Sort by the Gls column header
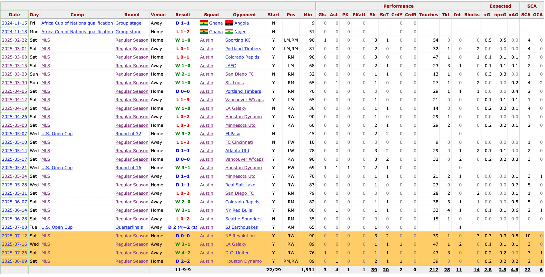 coord(322,15)
